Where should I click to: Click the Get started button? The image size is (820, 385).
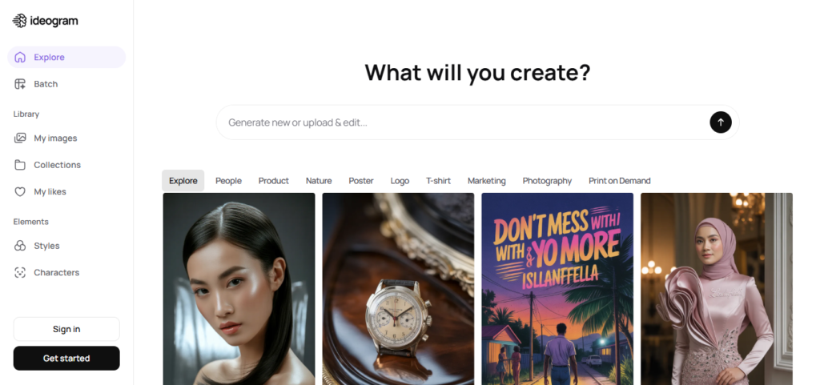pos(66,359)
